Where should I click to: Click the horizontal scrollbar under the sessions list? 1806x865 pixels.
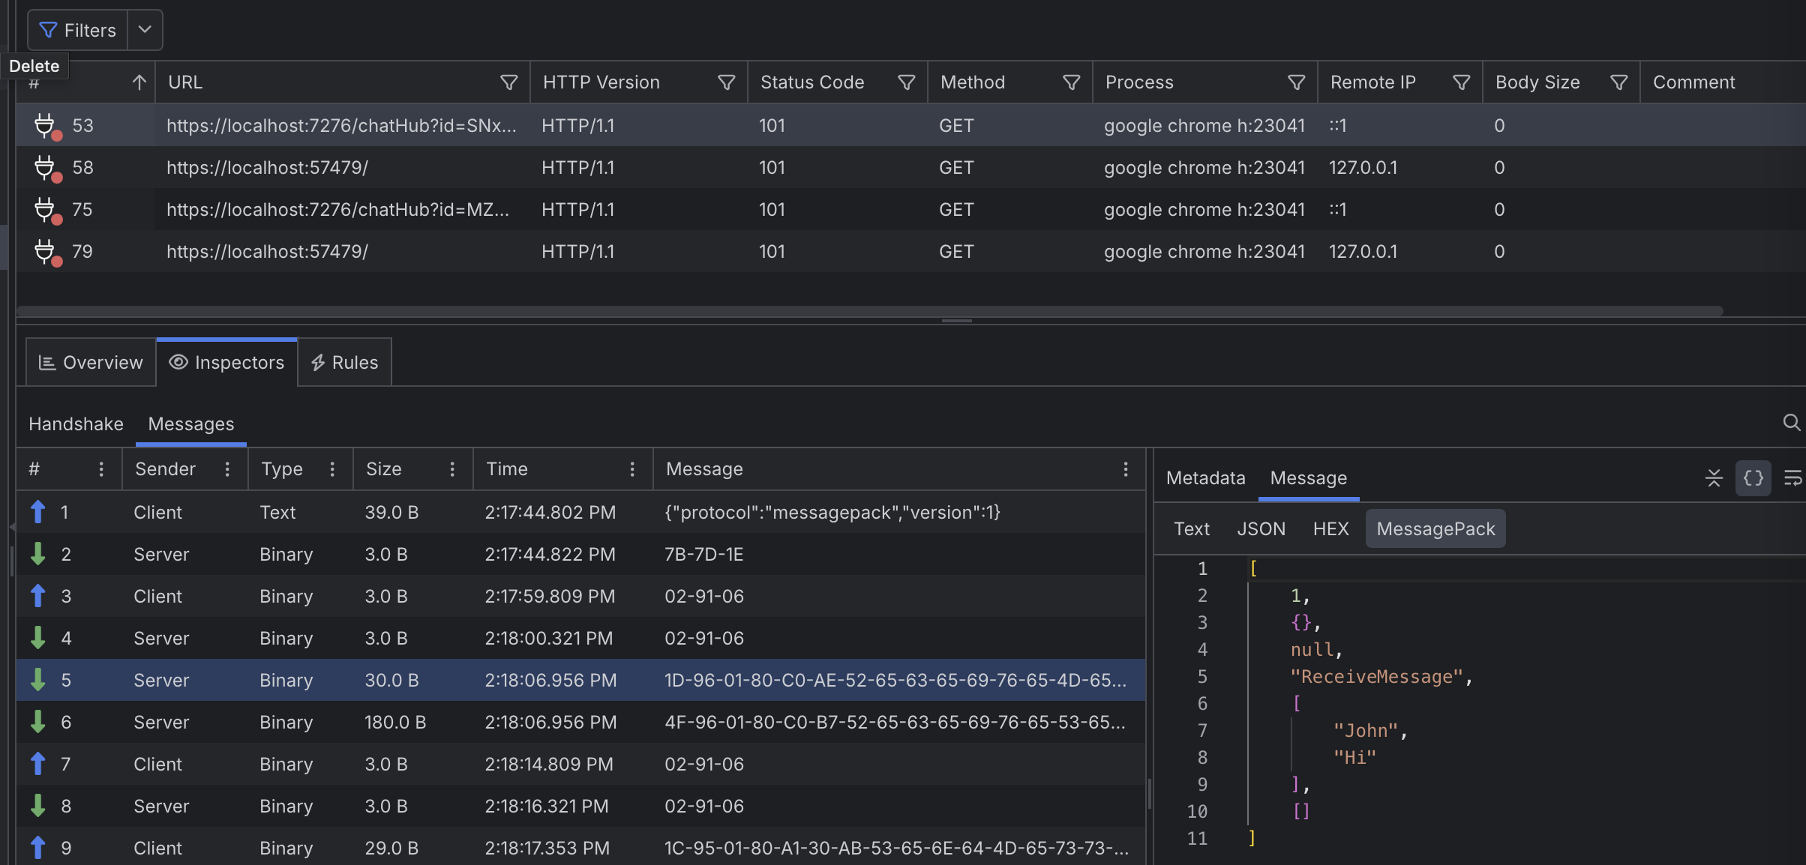(868, 310)
